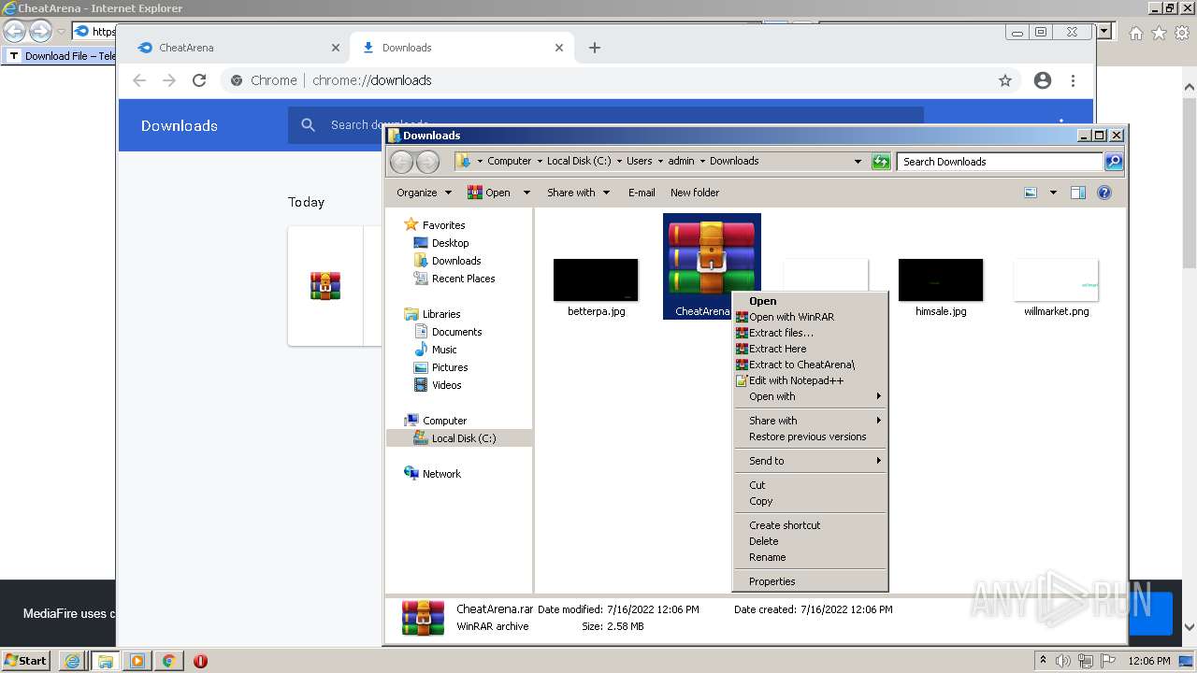Screen dimensions: 1197x673
Task: Choose Extract files... option
Action: 810,333
